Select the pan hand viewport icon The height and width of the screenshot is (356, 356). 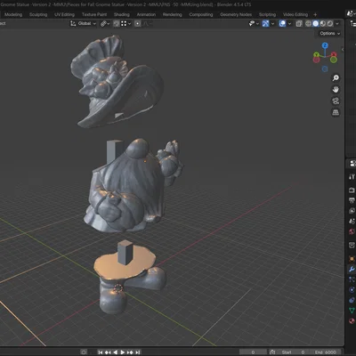point(336,90)
